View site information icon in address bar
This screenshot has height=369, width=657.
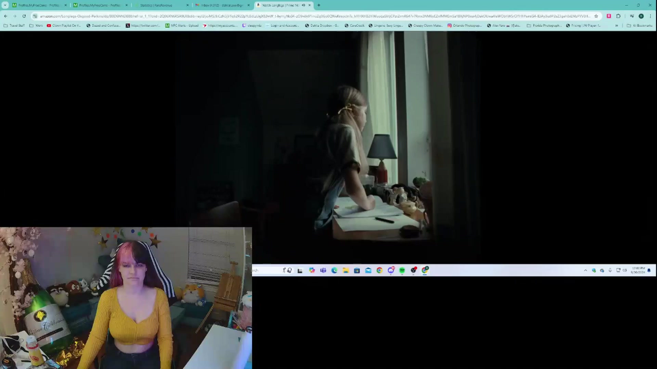coord(35,16)
